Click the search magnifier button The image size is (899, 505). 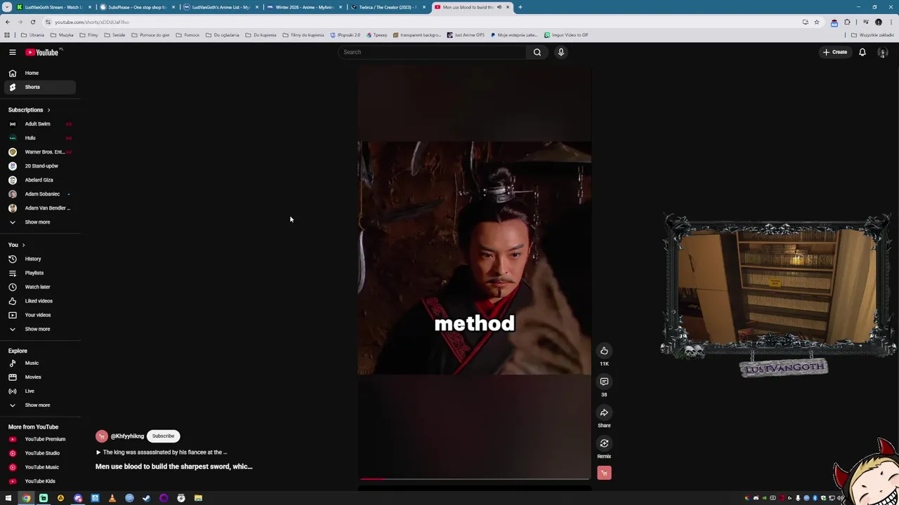point(537,52)
